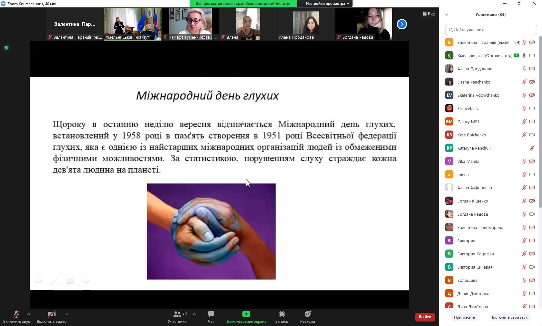
Task: Open the Настройки просмотра dropdown
Action: (x=327, y=4)
